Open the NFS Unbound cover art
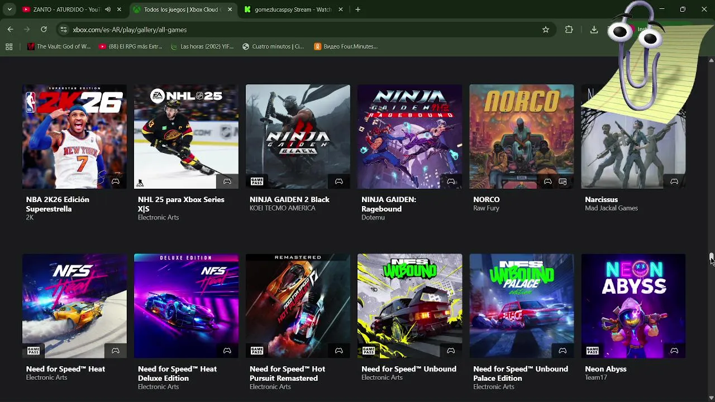Screen dimensions: 715x402 point(409,306)
